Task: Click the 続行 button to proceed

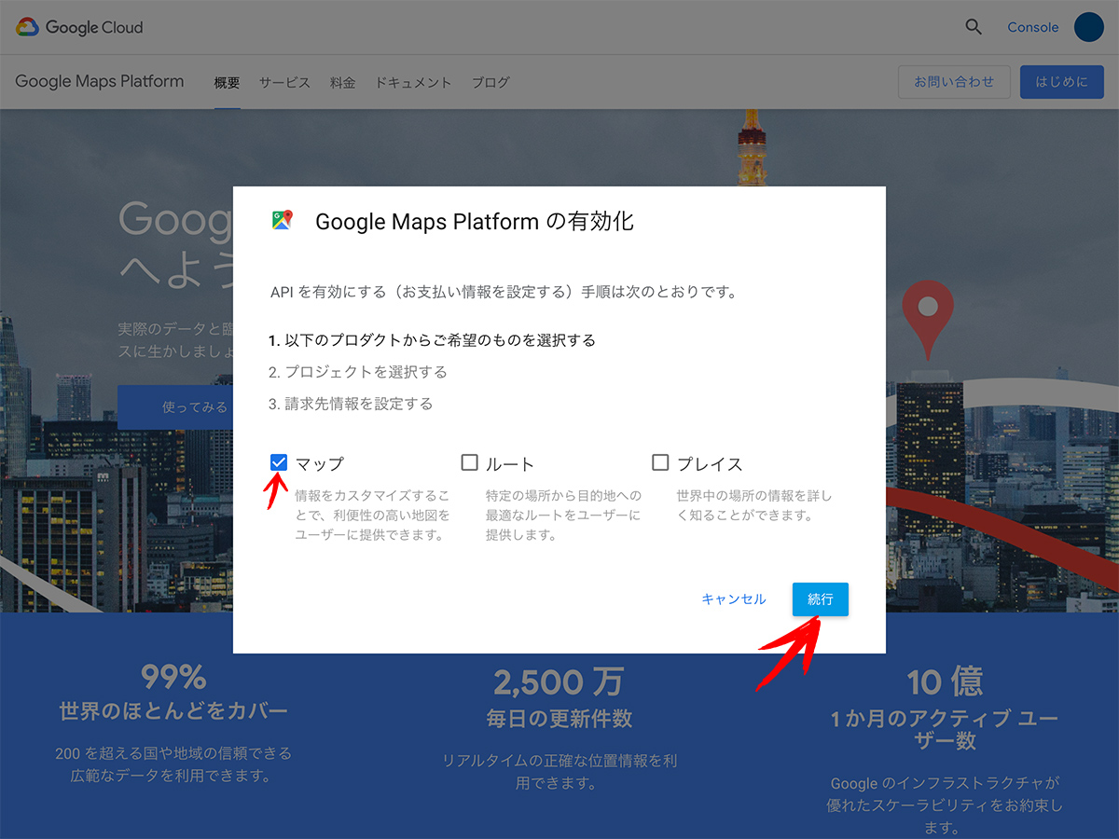Action: [x=820, y=598]
